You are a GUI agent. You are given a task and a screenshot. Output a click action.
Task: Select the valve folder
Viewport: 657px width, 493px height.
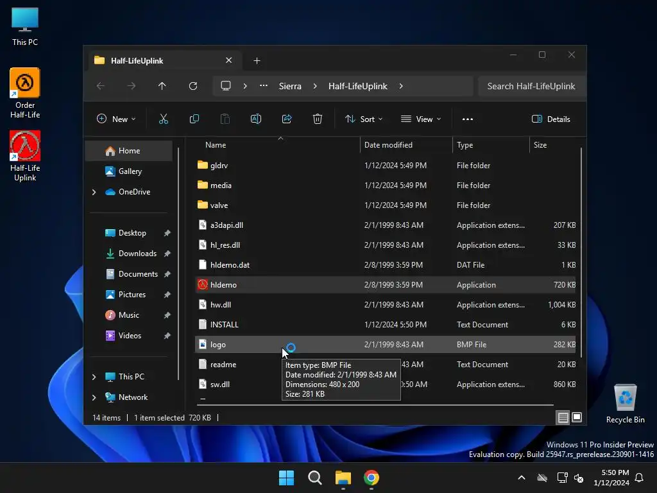pyautogui.click(x=386, y=205)
